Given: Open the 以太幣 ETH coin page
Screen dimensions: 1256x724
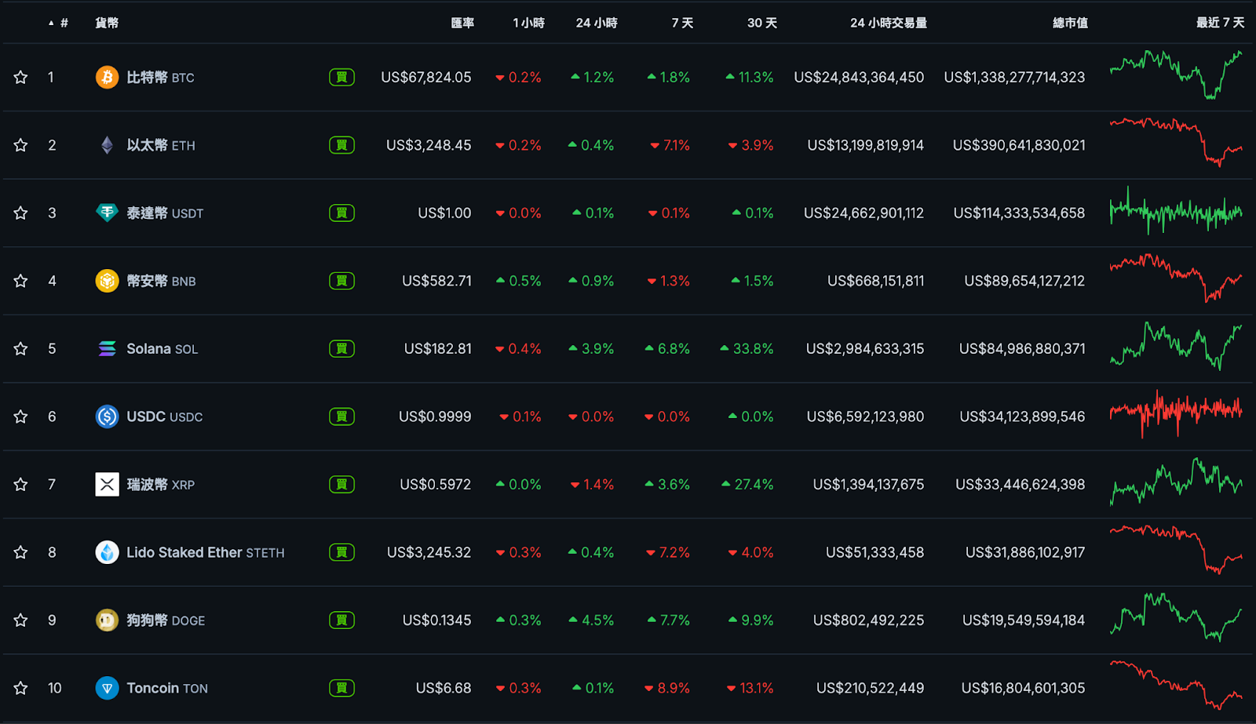Looking at the screenshot, I should [x=161, y=145].
